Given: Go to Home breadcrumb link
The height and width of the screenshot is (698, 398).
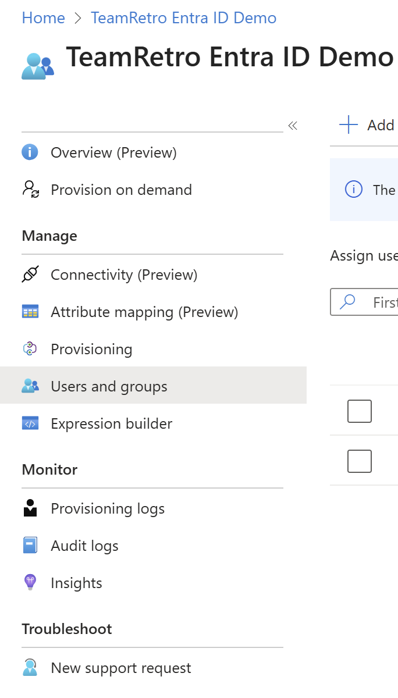Looking at the screenshot, I should pyautogui.click(x=44, y=18).
